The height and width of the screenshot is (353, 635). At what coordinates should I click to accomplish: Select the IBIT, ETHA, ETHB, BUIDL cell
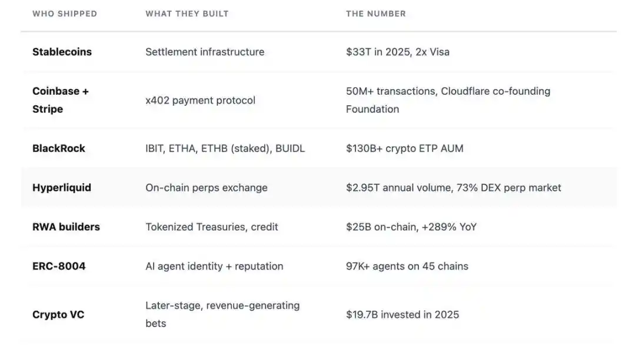pyautogui.click(x=225, y=148)
